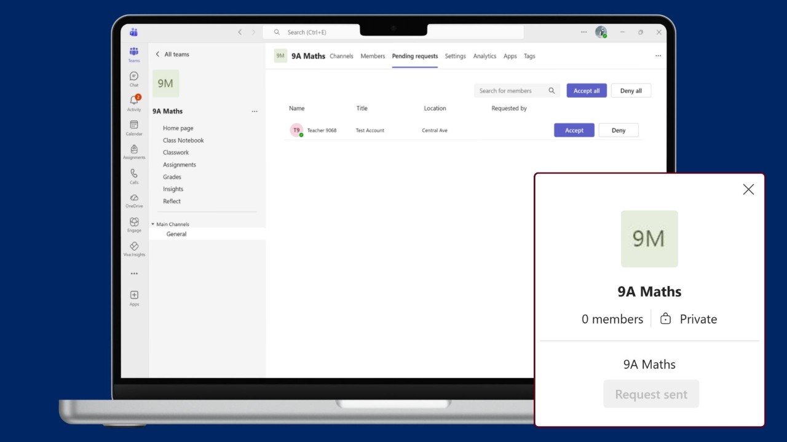Open Insights in team menu

coord(173,189)
